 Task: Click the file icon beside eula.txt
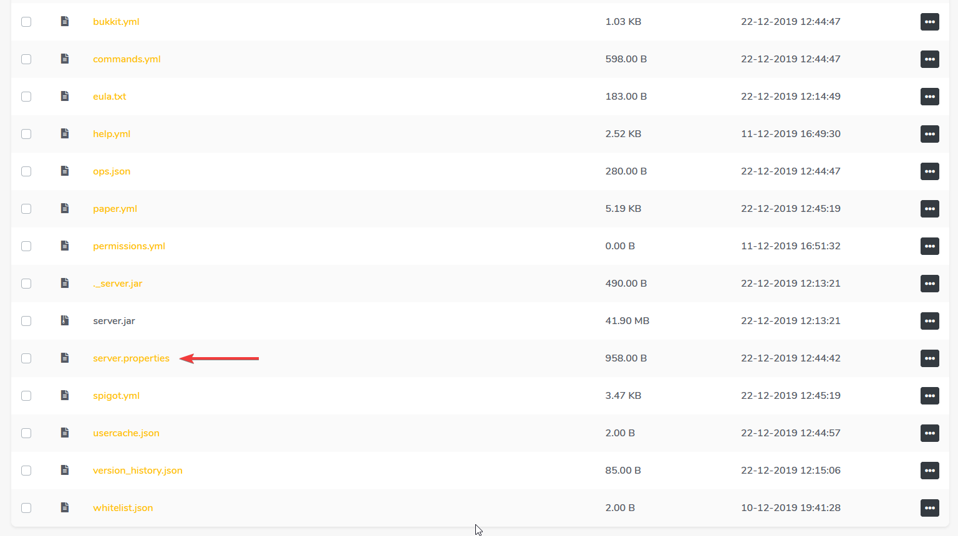64,97
